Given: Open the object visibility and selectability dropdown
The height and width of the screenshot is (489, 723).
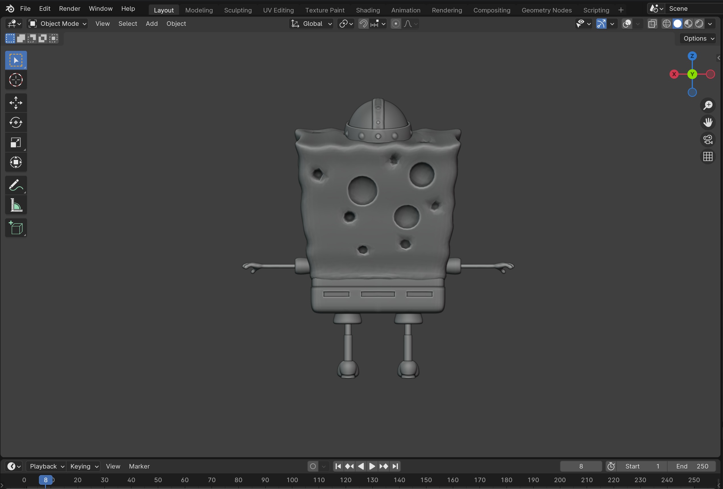Looking at the screenshot, I should coord(583,24).
